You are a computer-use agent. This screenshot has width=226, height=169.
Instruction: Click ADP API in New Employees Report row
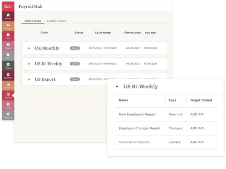coord(197,115)
